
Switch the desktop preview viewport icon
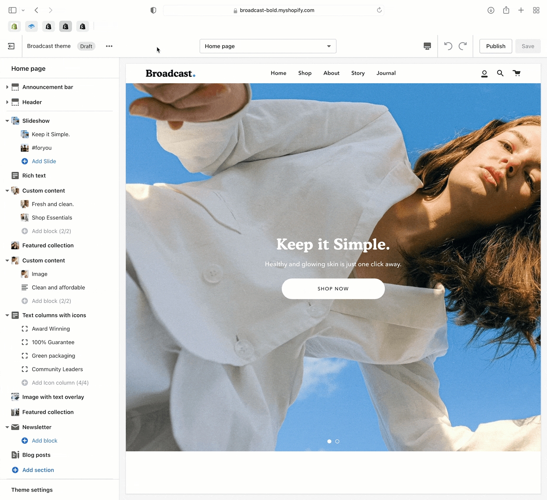tap(427, 46)
